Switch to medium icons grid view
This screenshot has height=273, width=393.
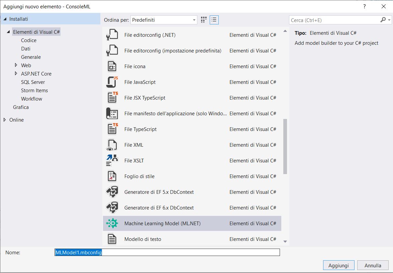[204, 20]
